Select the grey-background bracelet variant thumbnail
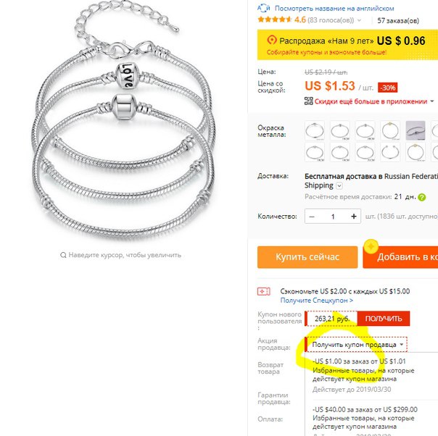Screen dimensions: 438x436 point(416,130)
